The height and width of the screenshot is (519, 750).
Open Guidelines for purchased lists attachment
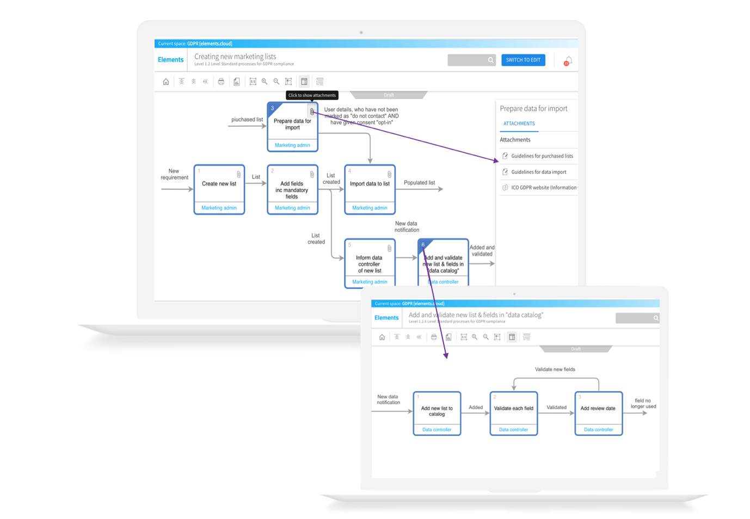[x=542, y=156]
